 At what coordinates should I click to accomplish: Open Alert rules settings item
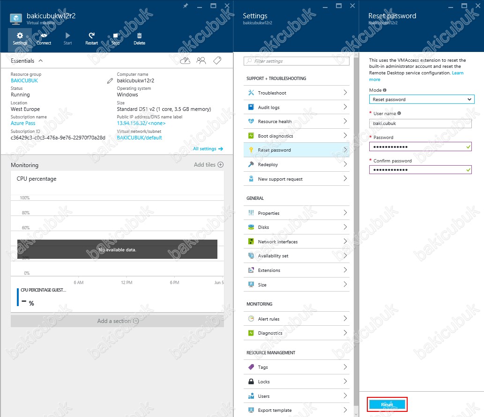click(296, 319)
